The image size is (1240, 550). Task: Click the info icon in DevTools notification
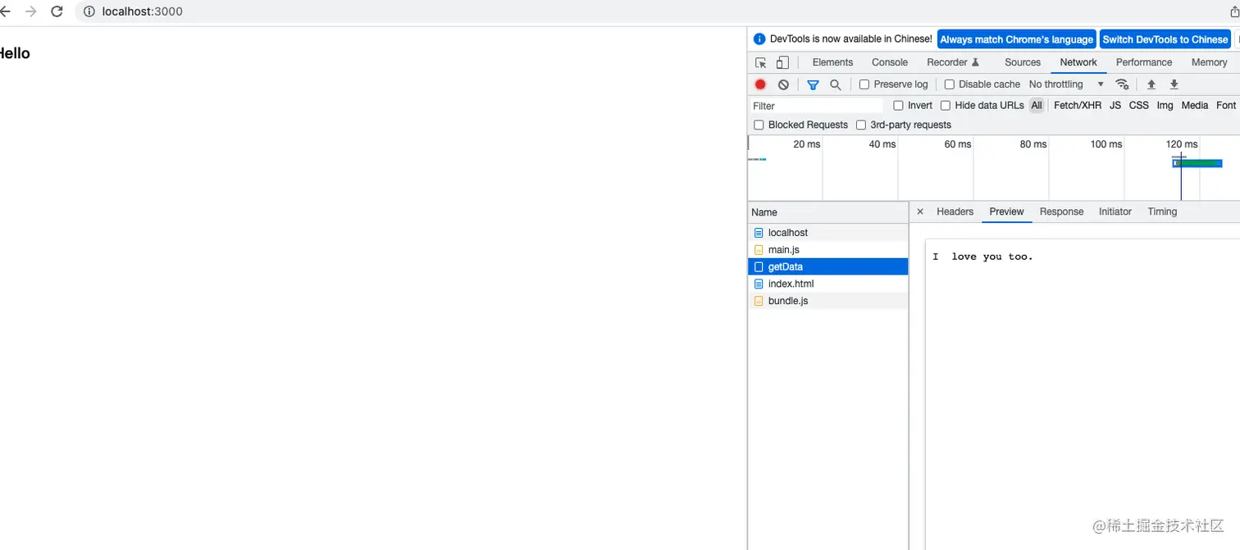coord(759,39)
